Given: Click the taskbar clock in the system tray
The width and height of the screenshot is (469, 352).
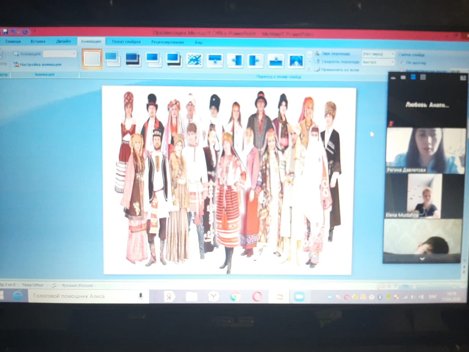Looking at the screenshot, I should point(452,296).
